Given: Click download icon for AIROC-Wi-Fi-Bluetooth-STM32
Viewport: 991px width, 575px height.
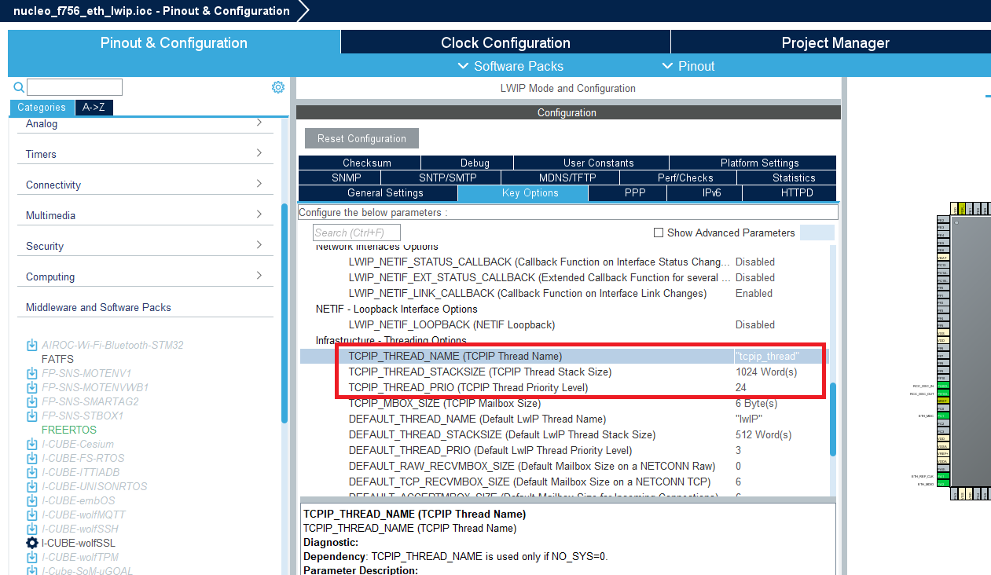Looking at the screenshot, I should [x=31, y=345].
